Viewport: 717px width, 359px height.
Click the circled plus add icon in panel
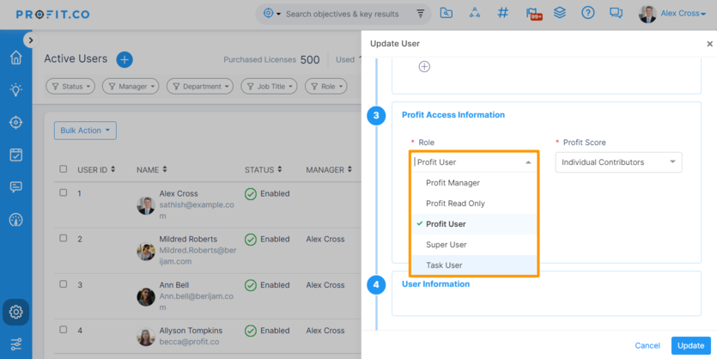424,67
